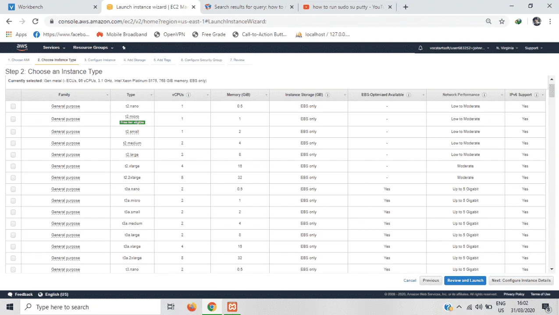Open Type column filter arrow
559x315 pixels.
(151, 95)
